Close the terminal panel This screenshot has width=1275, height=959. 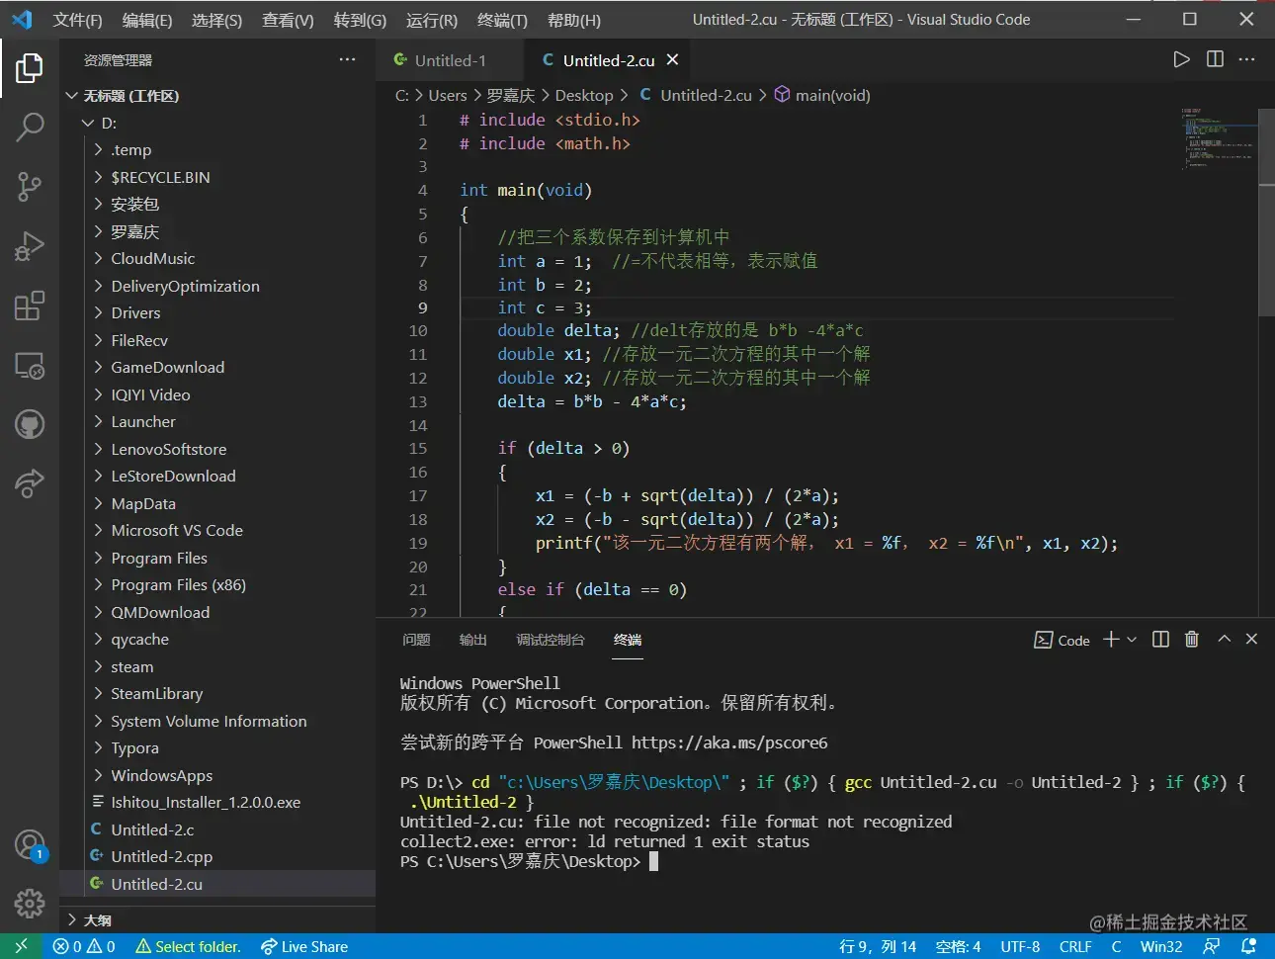[x=1251, y=640]
